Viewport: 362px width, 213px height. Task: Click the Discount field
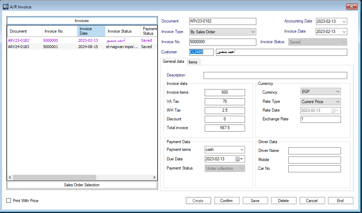coord(225,119)
